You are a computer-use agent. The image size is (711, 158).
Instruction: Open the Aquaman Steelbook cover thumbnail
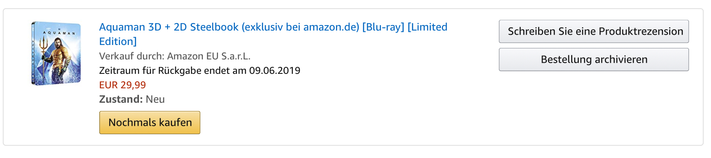pos(56,54)
